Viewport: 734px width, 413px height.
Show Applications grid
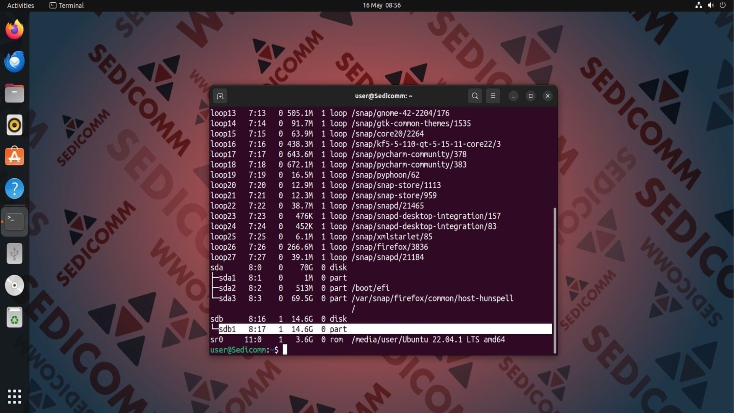(15, 397)
